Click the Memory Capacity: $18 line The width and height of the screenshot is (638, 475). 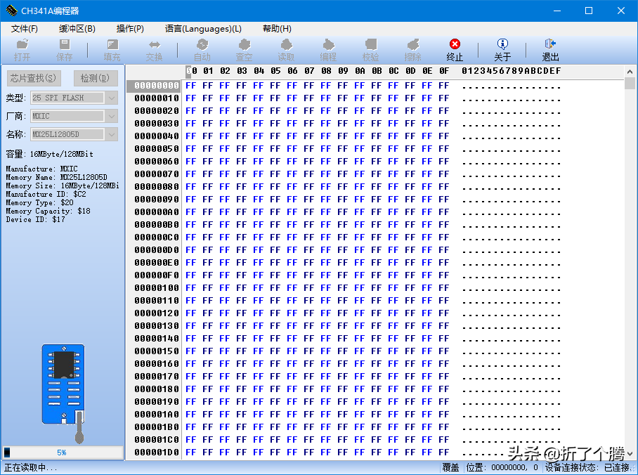coord(48,211)
